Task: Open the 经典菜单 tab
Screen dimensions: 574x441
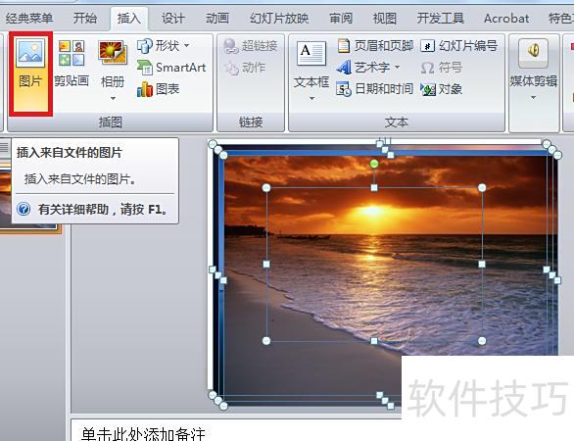Action: click(x=29, y=18)
